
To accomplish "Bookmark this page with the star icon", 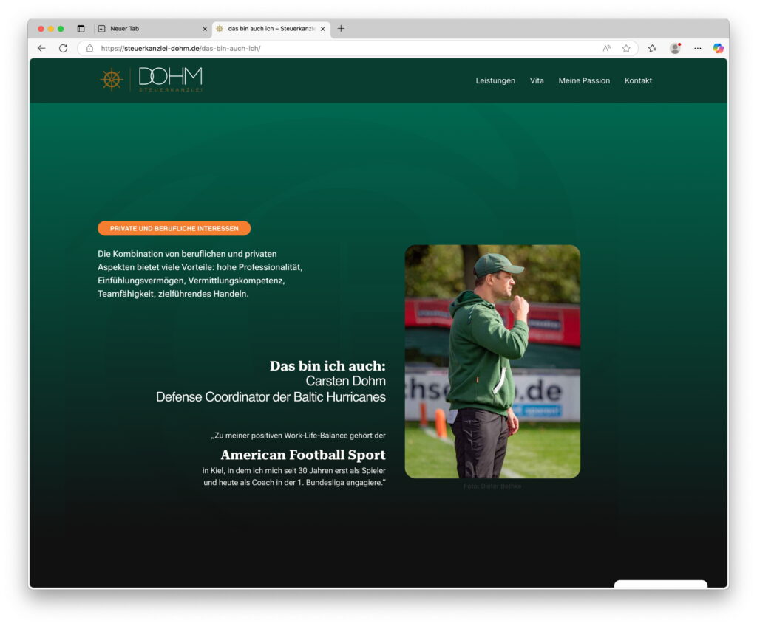I will click(626, 48).
